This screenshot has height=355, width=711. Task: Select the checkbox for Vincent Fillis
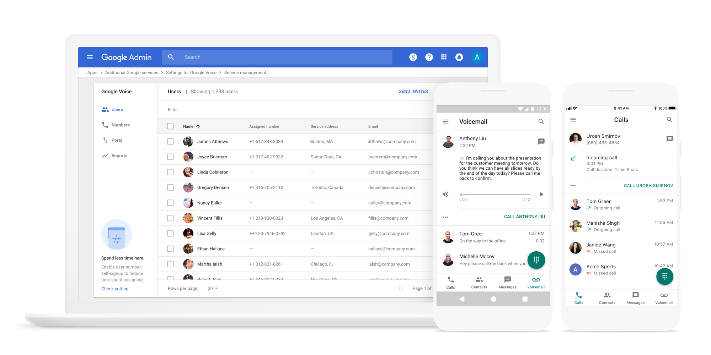[x=171, y=218]
